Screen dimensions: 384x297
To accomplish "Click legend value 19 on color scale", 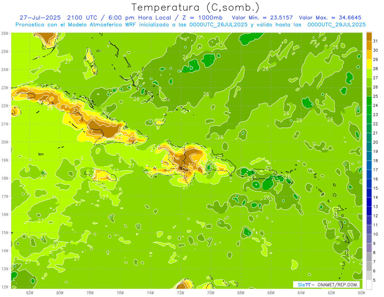I will pos(376,151).
